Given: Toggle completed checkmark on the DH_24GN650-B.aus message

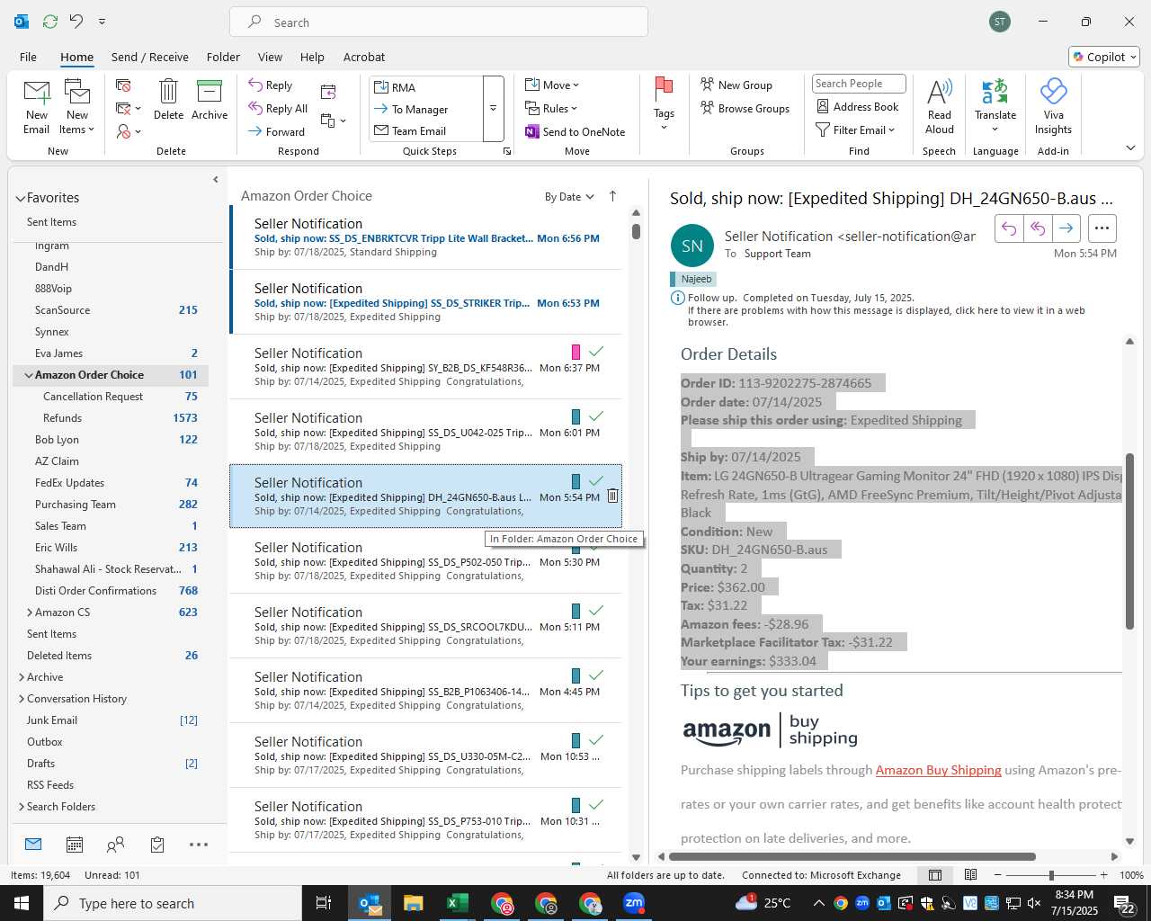Looking at the screenshot, I should [595, 481].
